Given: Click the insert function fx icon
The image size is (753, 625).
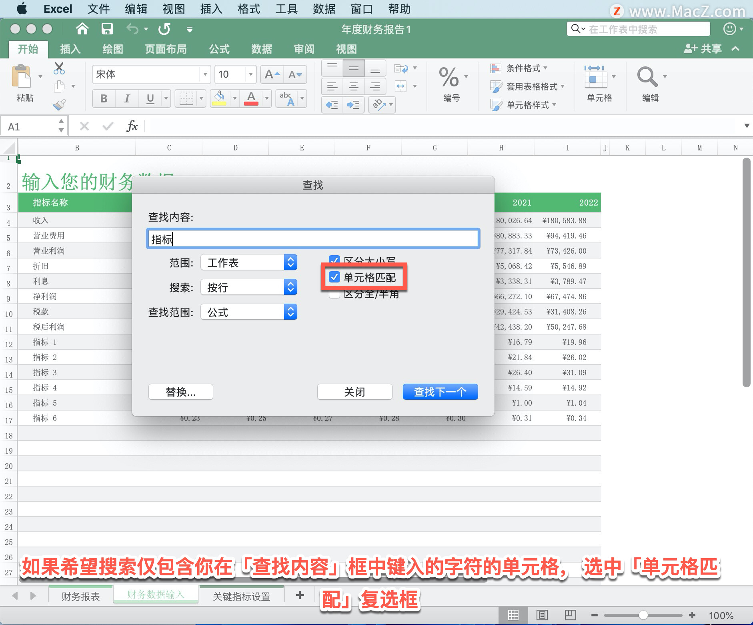Looking at the screenshot, I should pyautogui.click(x=132, y=126).
